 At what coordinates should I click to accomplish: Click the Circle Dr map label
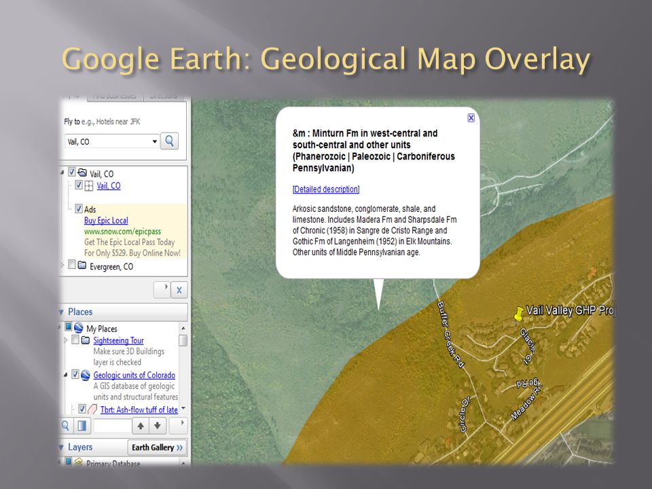click(x=465, y=414)
